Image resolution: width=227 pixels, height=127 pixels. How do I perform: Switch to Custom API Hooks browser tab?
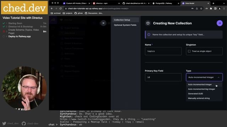click(77, 3)
